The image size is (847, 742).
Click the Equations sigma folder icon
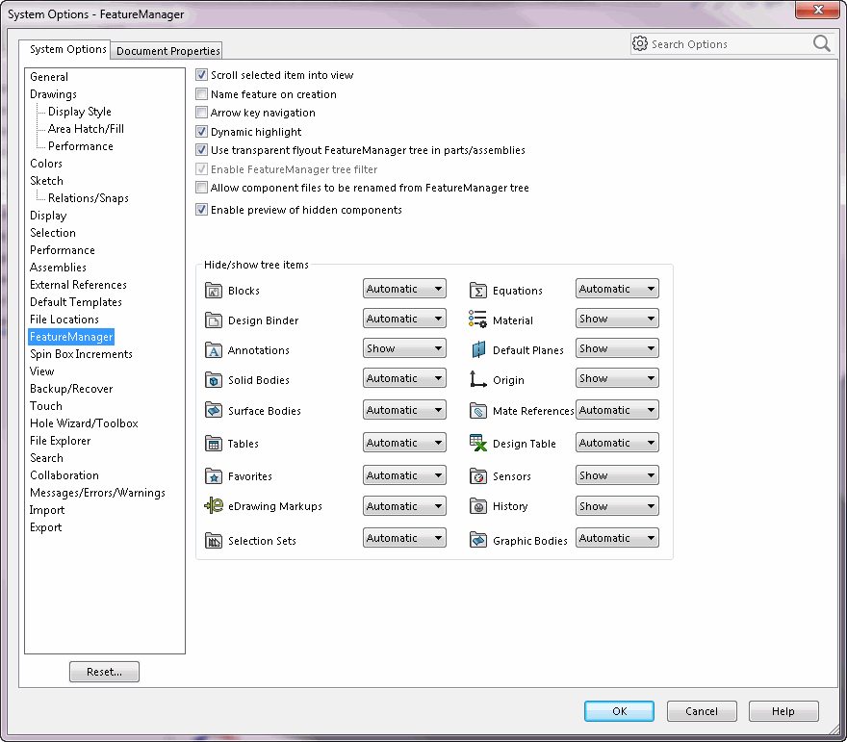click(x=478, y=291)
